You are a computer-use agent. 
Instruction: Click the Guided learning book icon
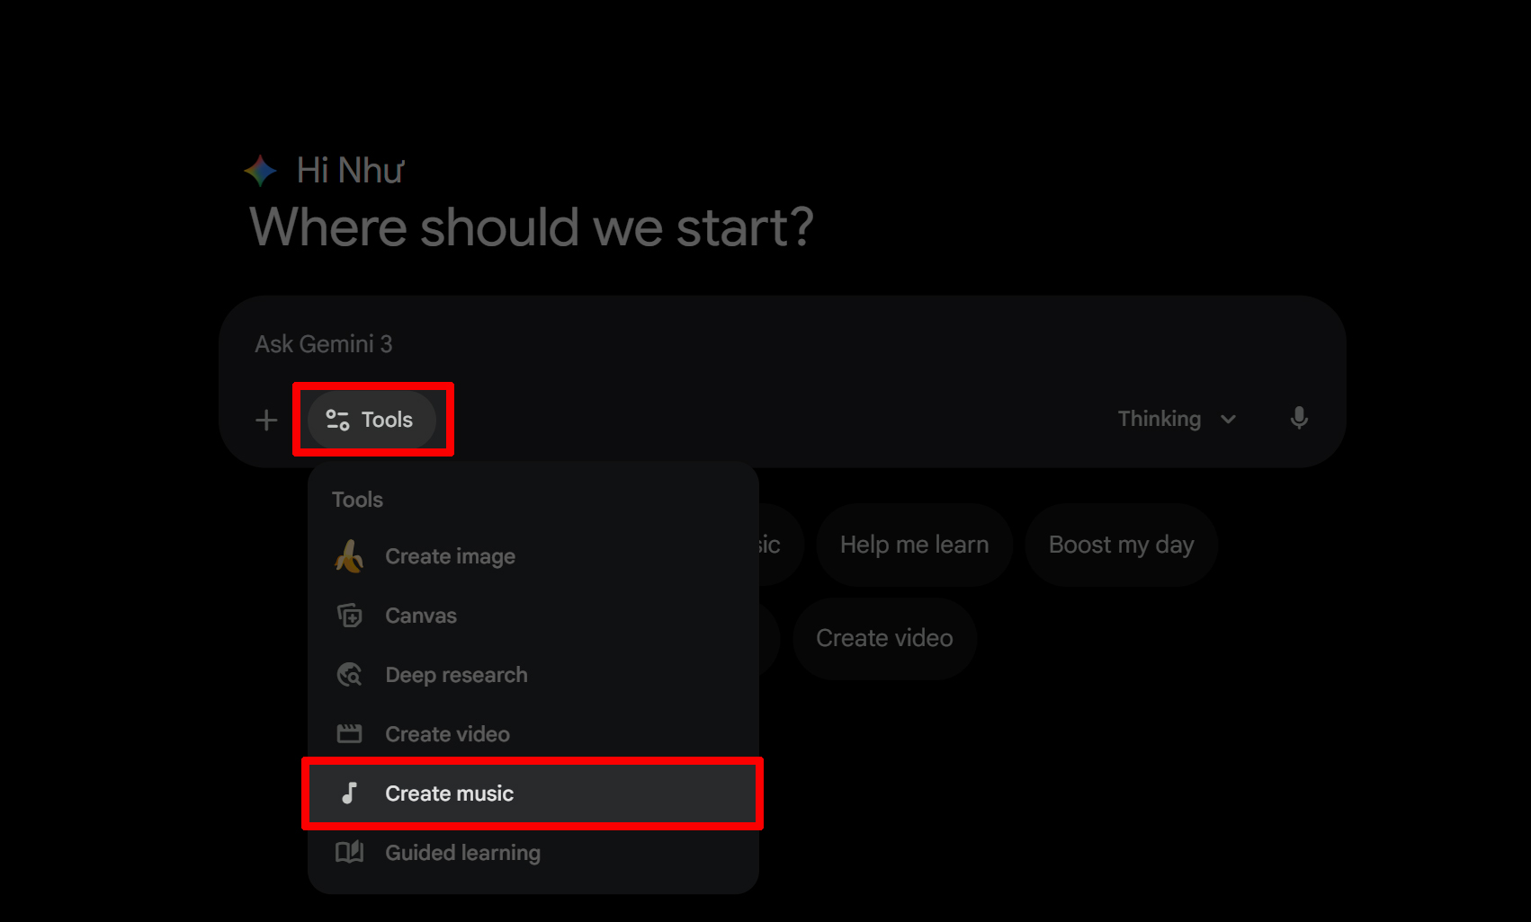point(349,852)
